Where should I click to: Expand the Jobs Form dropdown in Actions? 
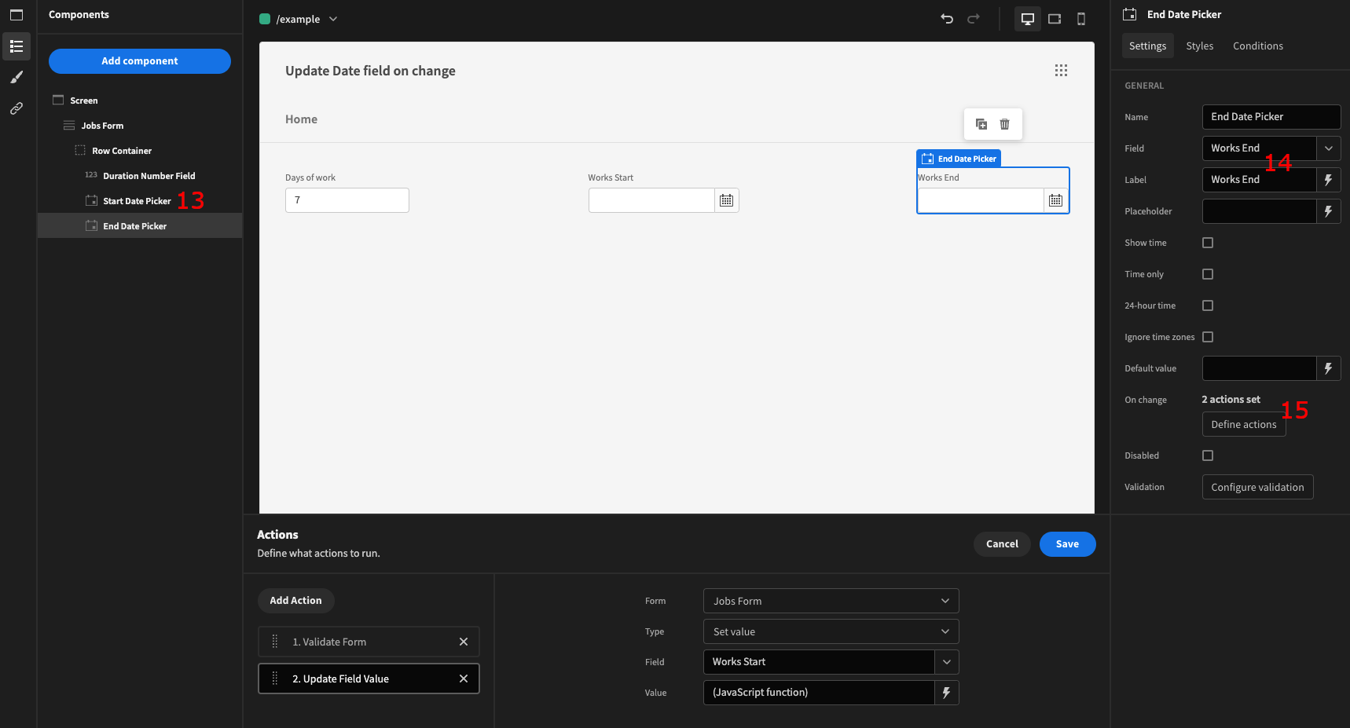click(831, 601)
